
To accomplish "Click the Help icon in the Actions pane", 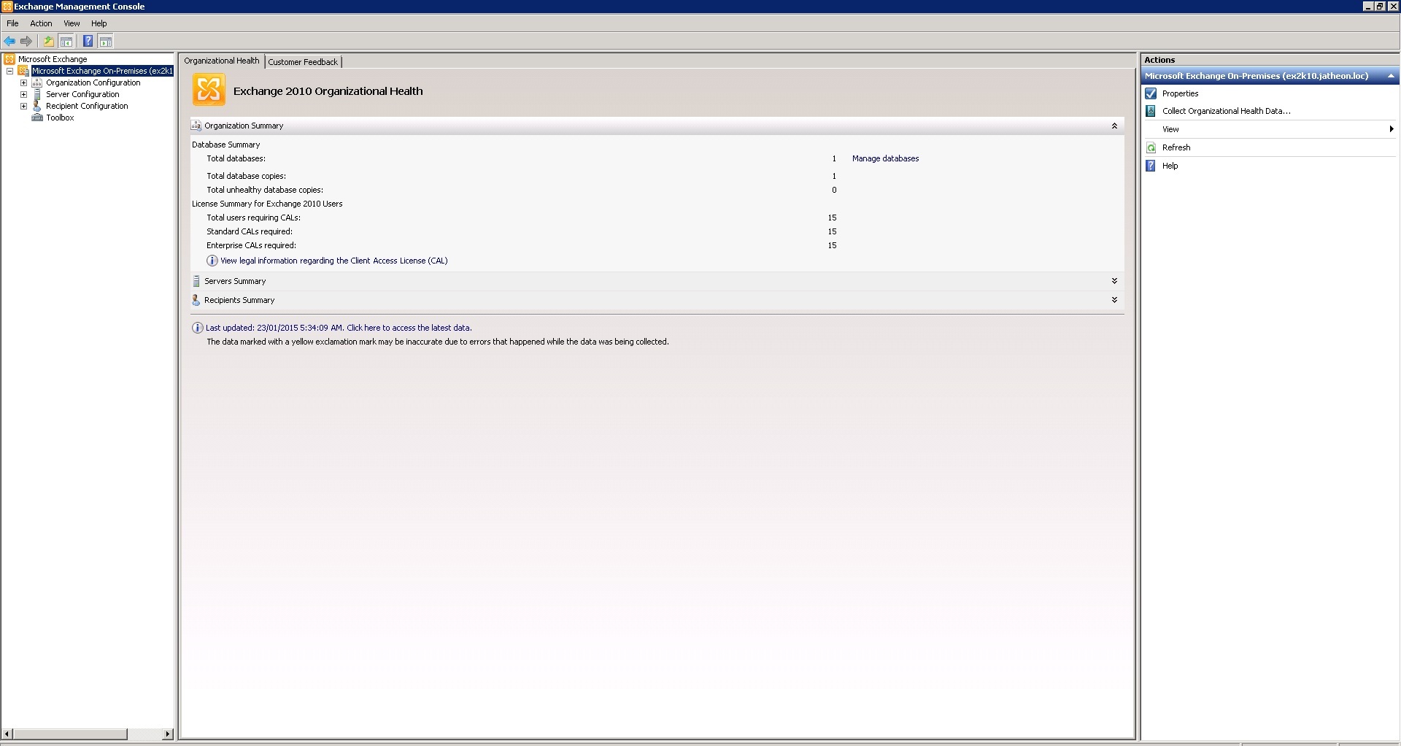I will [x=1151, y=166].
